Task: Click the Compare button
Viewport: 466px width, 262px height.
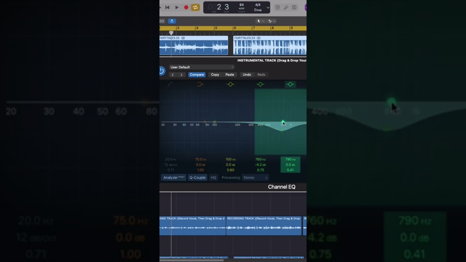Action: coord(197,75)
